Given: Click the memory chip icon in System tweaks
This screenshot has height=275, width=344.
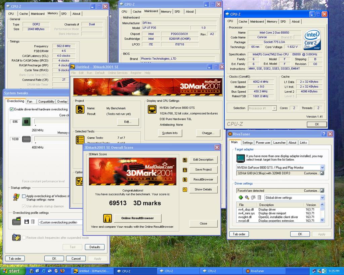Looking at the screenshot, I should pyautogui.click(x=26, y=139).
